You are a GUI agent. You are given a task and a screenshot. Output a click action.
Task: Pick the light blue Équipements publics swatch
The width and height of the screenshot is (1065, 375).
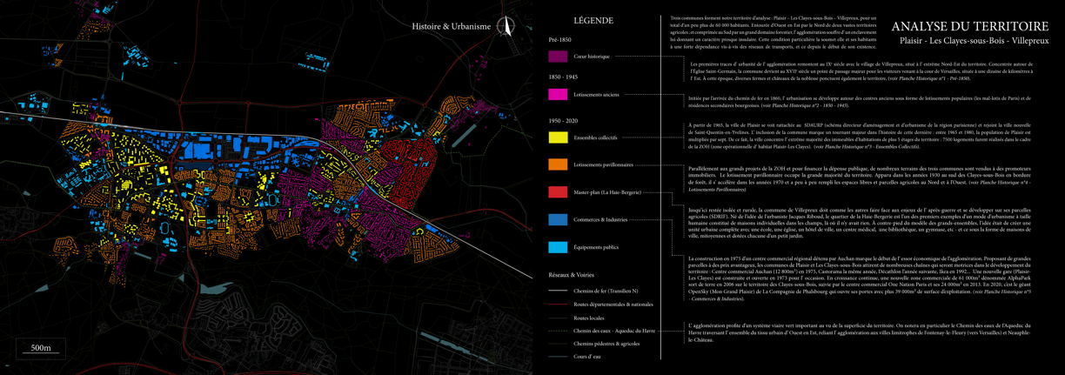(x=558, y=248)
